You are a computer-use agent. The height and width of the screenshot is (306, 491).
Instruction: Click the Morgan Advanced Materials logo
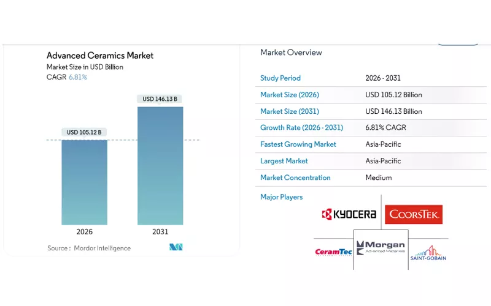pos(381,248)
